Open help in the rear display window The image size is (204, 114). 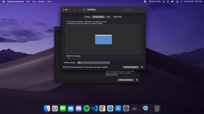137,80
